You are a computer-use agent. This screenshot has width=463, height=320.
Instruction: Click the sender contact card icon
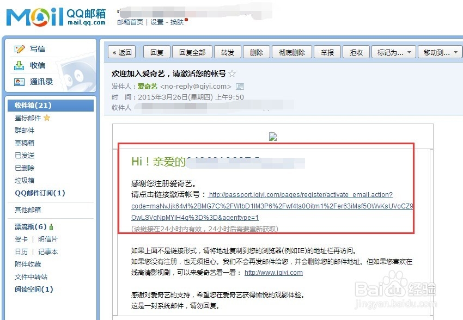click(x=240, y=87)
